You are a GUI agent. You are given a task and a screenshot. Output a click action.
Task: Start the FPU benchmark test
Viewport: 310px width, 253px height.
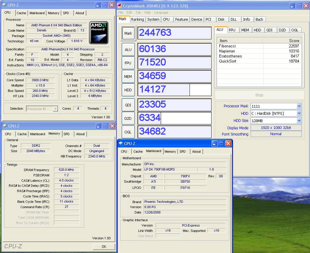click(x=128, y=63)
